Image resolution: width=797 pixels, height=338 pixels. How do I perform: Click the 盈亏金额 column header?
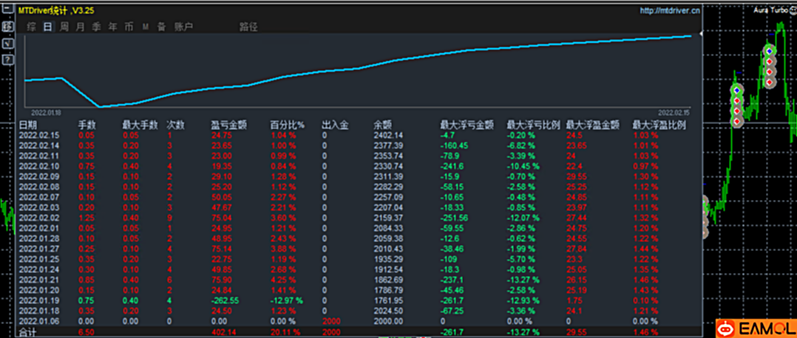225,125
